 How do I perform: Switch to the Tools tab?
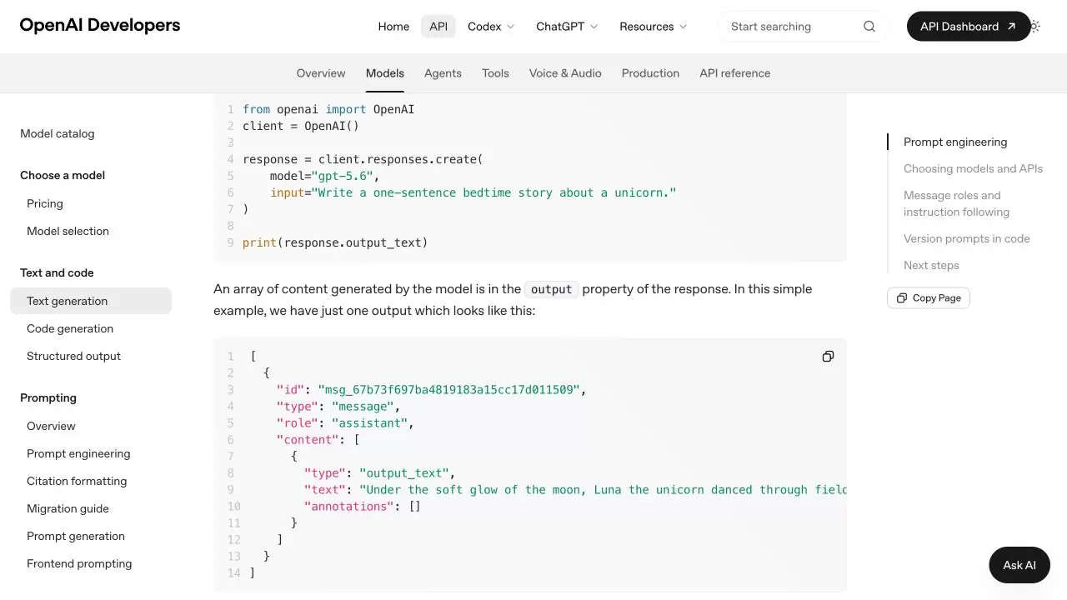(495, 73)
